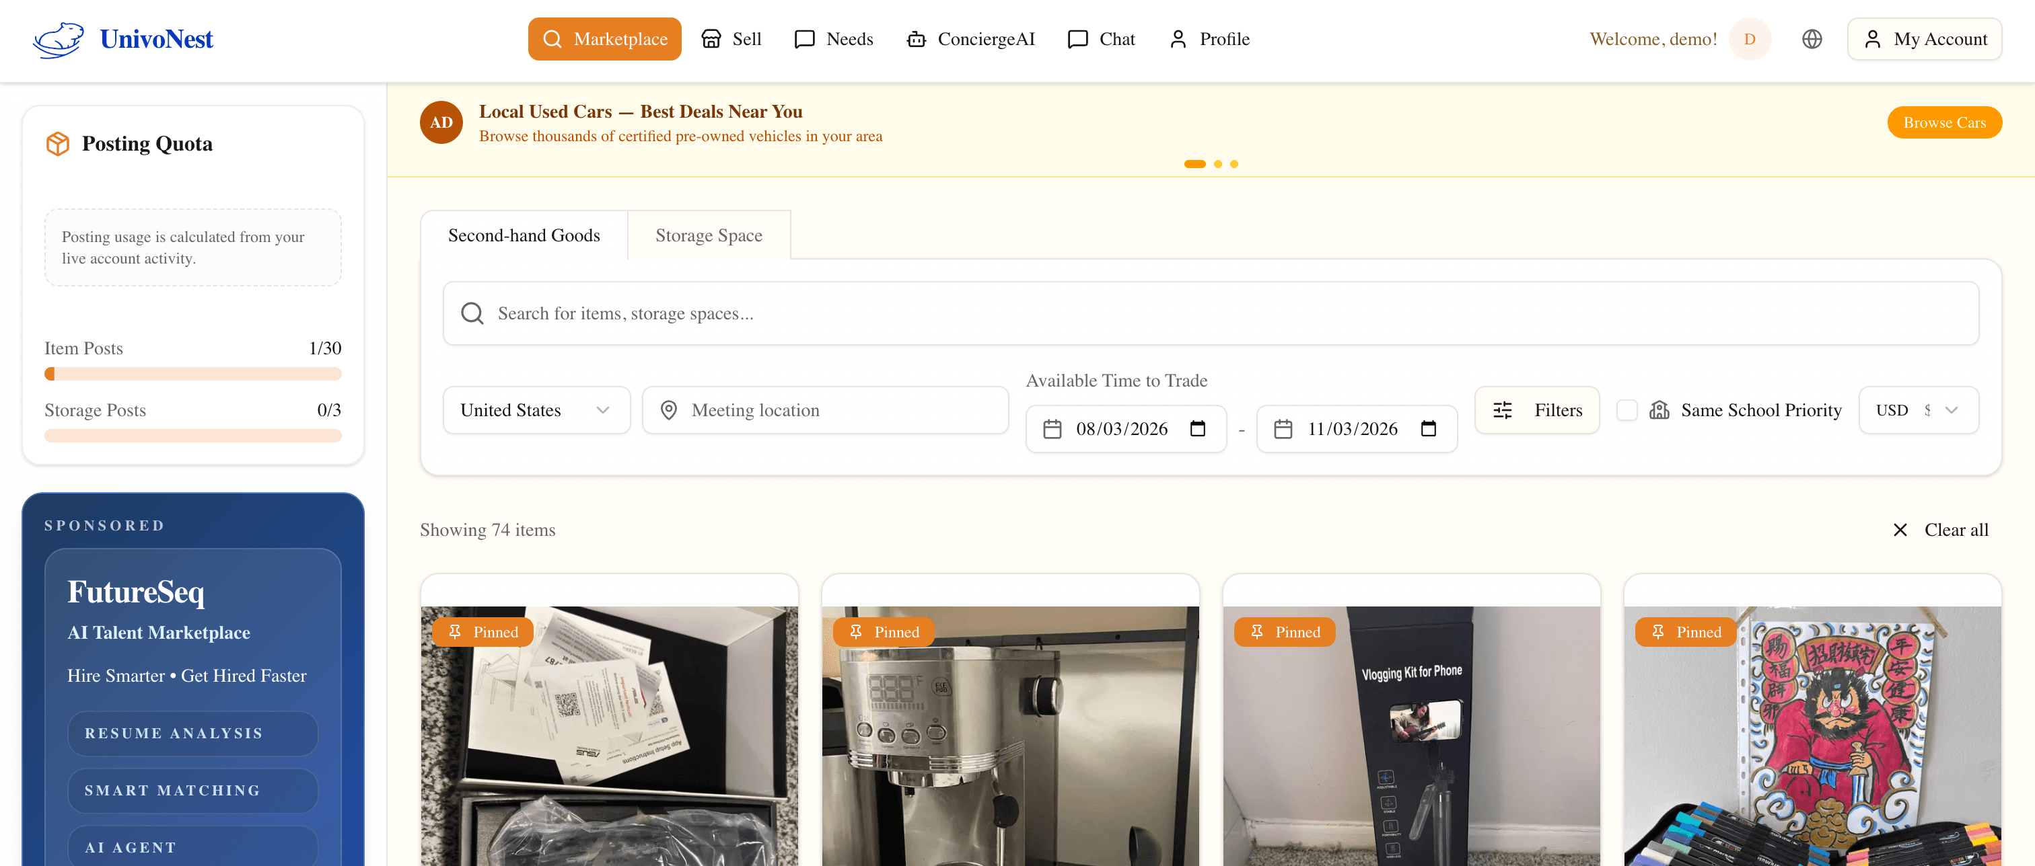This screenshot has width=2035, height=866.
Task: Click 'Showing 74 items' text
Action: (x=487, y=530)
